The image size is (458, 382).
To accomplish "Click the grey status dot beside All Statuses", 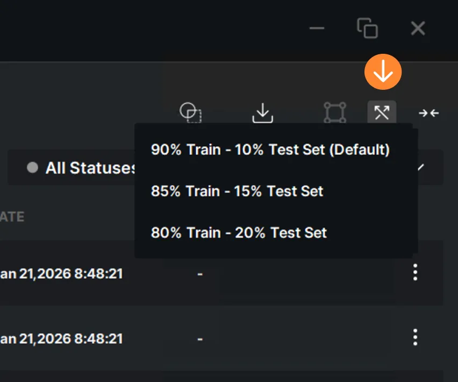I will click(32, 167).
